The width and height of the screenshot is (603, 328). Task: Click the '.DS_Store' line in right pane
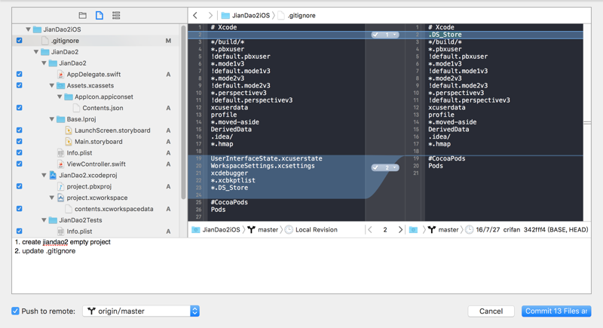pos(445,35)
